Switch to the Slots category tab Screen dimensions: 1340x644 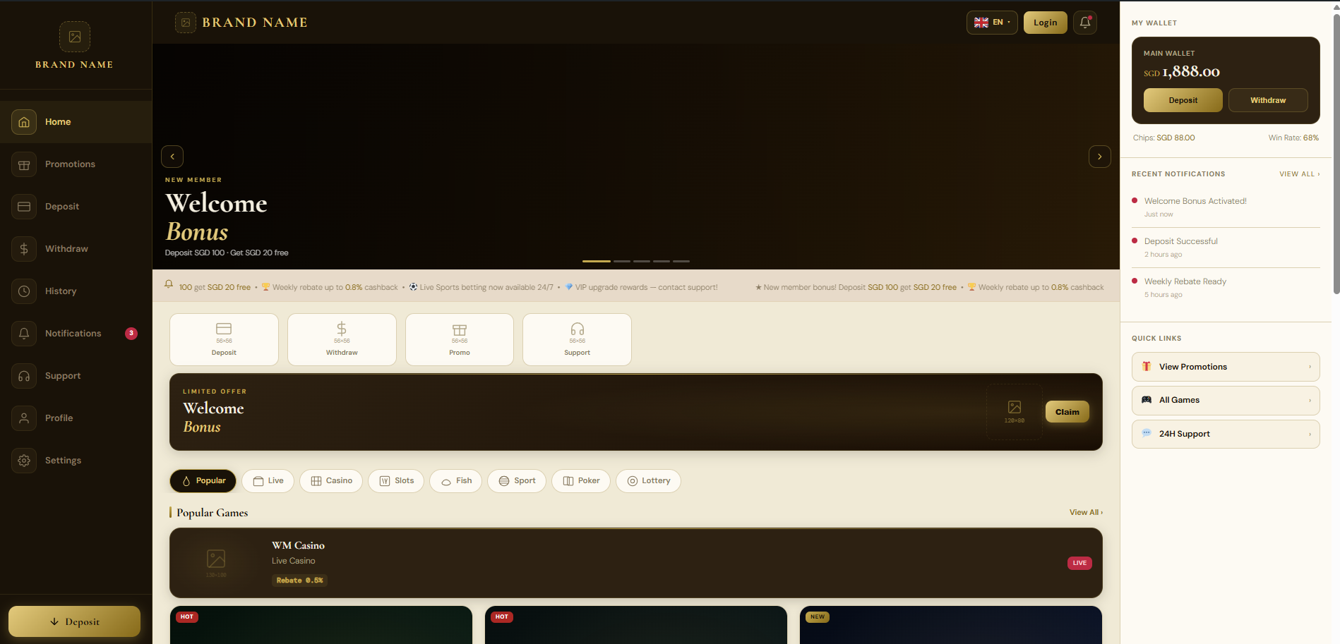click(396, 481)
